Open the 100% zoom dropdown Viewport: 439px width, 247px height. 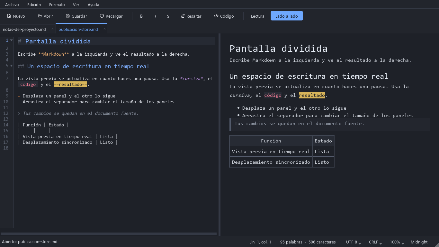[x=397, y=242]
